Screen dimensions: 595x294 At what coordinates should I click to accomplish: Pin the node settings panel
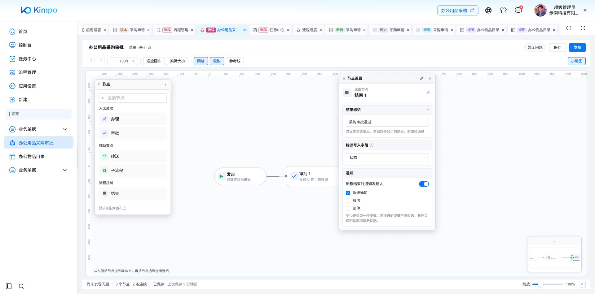coord(421,79)
